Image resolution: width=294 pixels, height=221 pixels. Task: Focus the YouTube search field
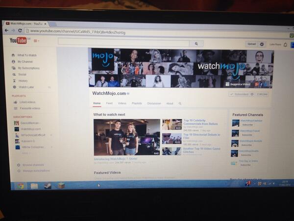[123, 42]
